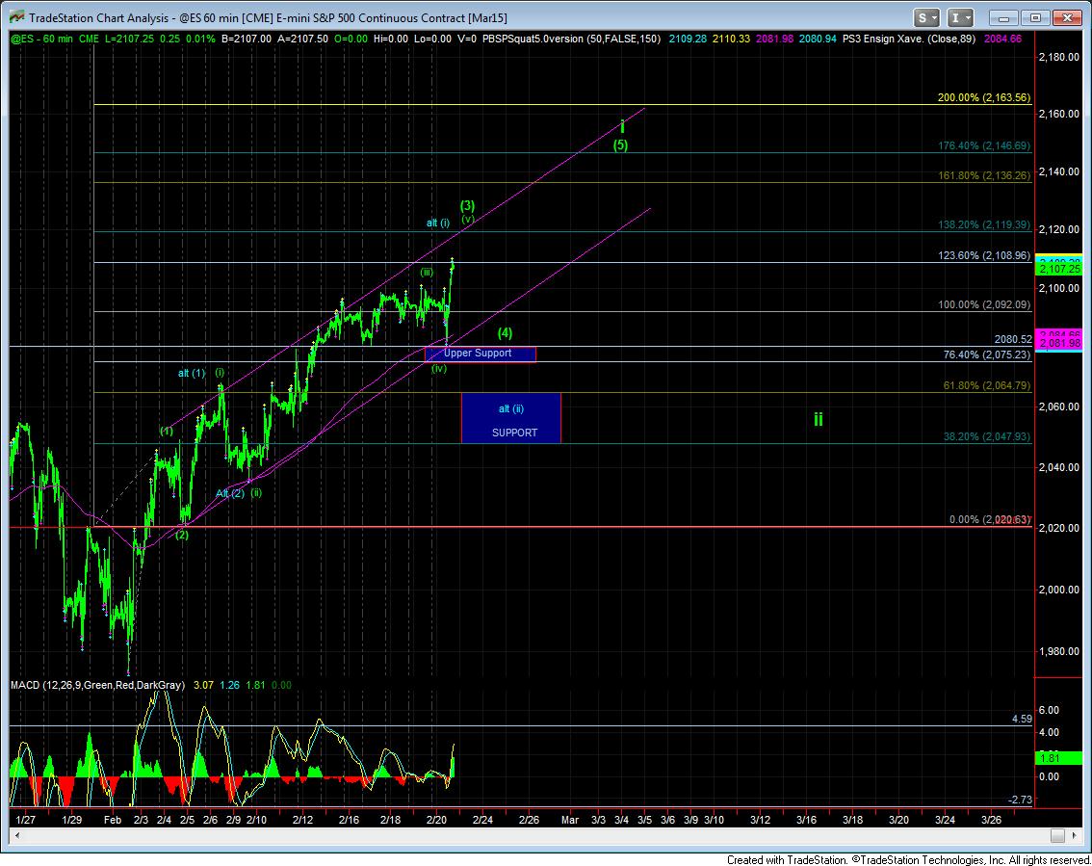Click the 2/24 date on time axis

pyautogui.click(x=482, y=820)
